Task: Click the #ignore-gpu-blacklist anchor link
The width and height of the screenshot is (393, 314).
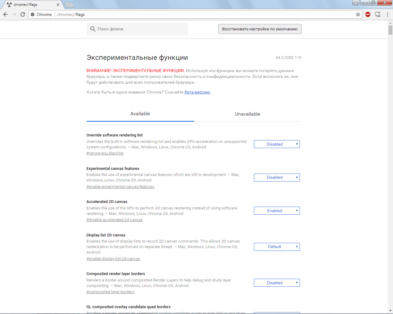Action: [x=105, y=153]
